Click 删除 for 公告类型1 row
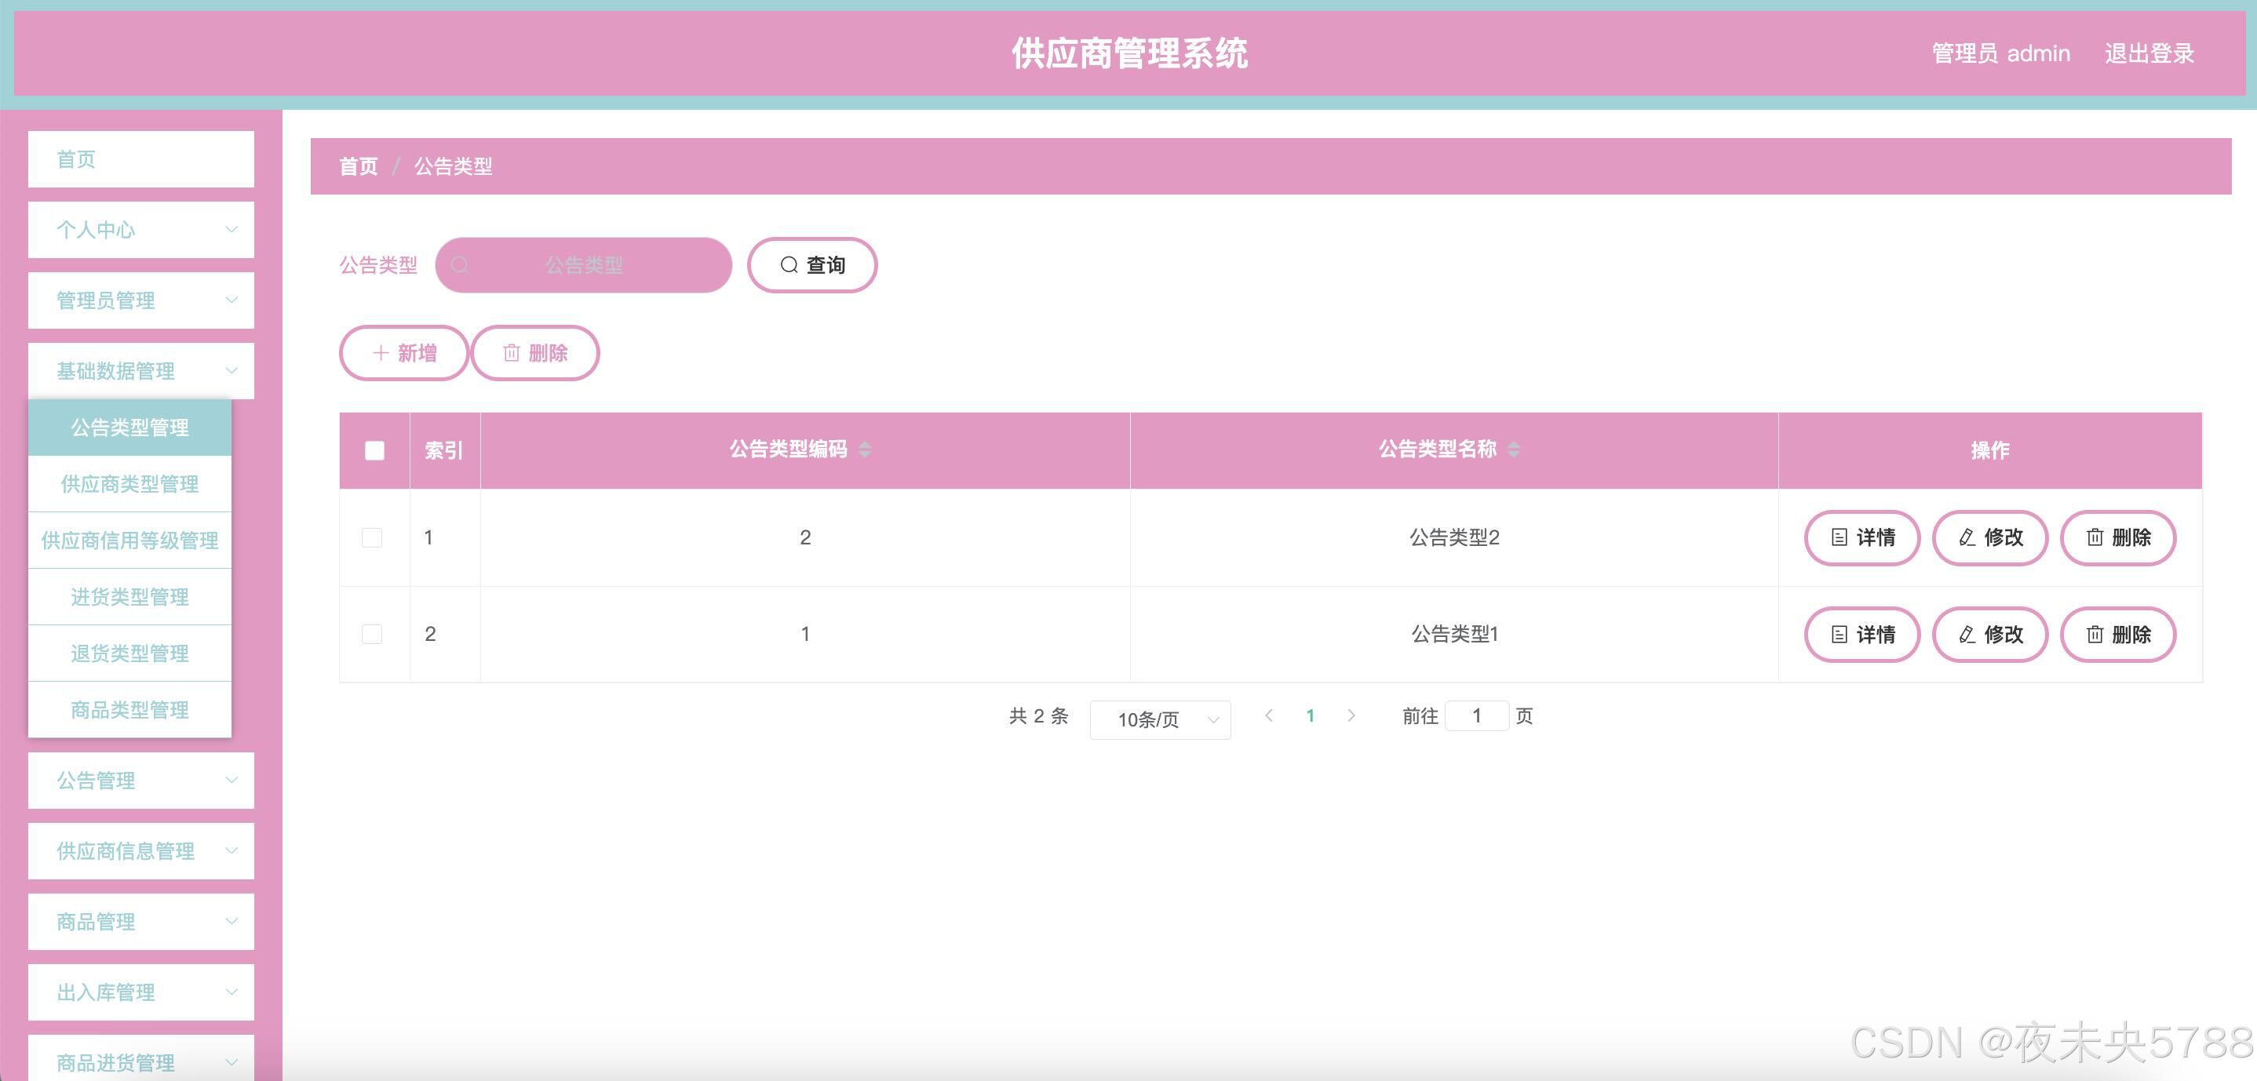The width and height of the screenshot is (2257, 1081). [x=2117, y=634]
